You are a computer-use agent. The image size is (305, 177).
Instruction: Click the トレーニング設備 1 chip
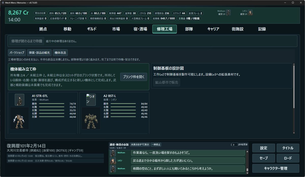pyautogui.click(x=78, y=18)
